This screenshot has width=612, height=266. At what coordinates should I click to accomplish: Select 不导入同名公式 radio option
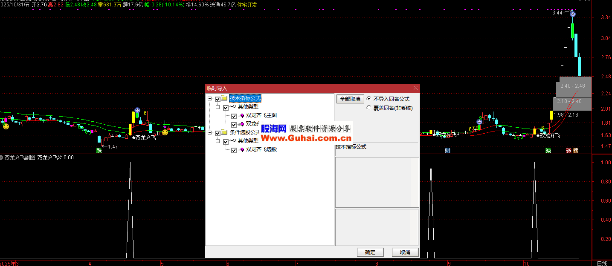(x=369, y=99)
